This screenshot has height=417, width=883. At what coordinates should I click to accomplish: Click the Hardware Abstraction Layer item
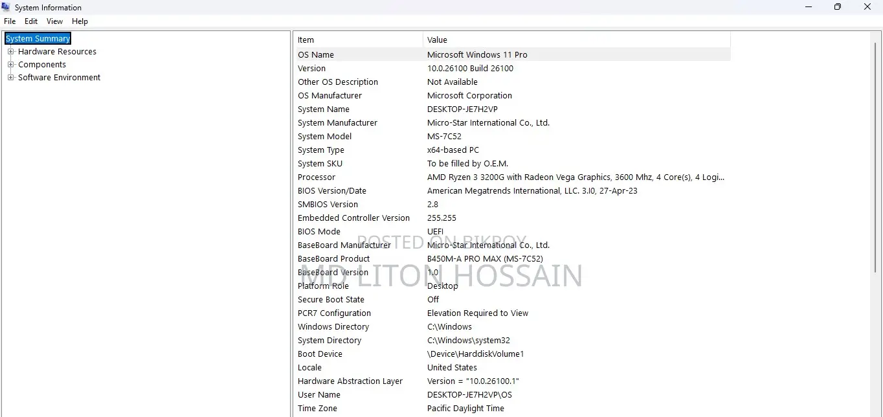pyautogui.click(x=350, y=381)
